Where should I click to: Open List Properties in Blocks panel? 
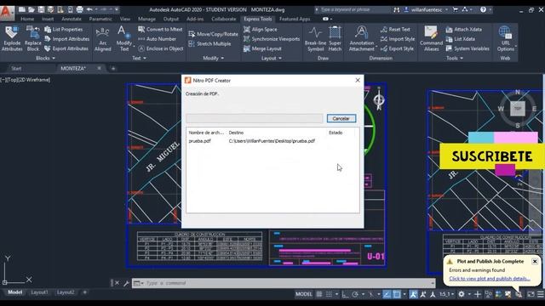(x=64, y=30)
